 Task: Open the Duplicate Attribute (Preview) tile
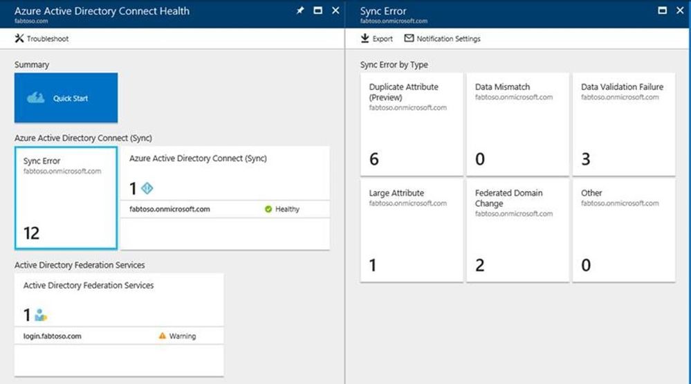click(412, 125)
